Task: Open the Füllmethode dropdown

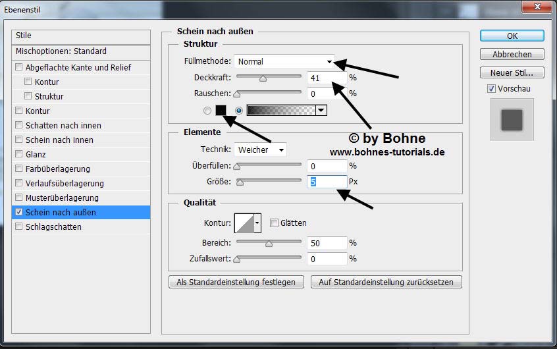Action: [284, 62]
